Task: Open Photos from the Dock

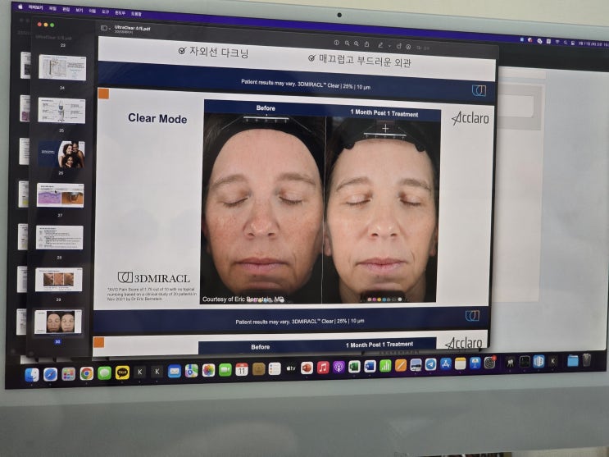Action: [208, 370]
